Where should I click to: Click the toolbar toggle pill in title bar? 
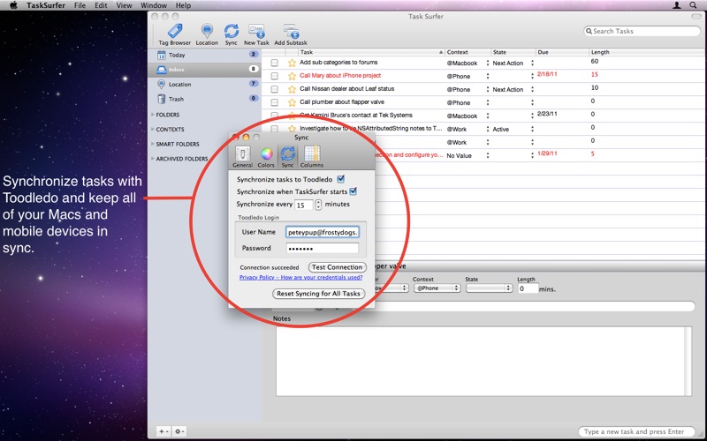696,16
